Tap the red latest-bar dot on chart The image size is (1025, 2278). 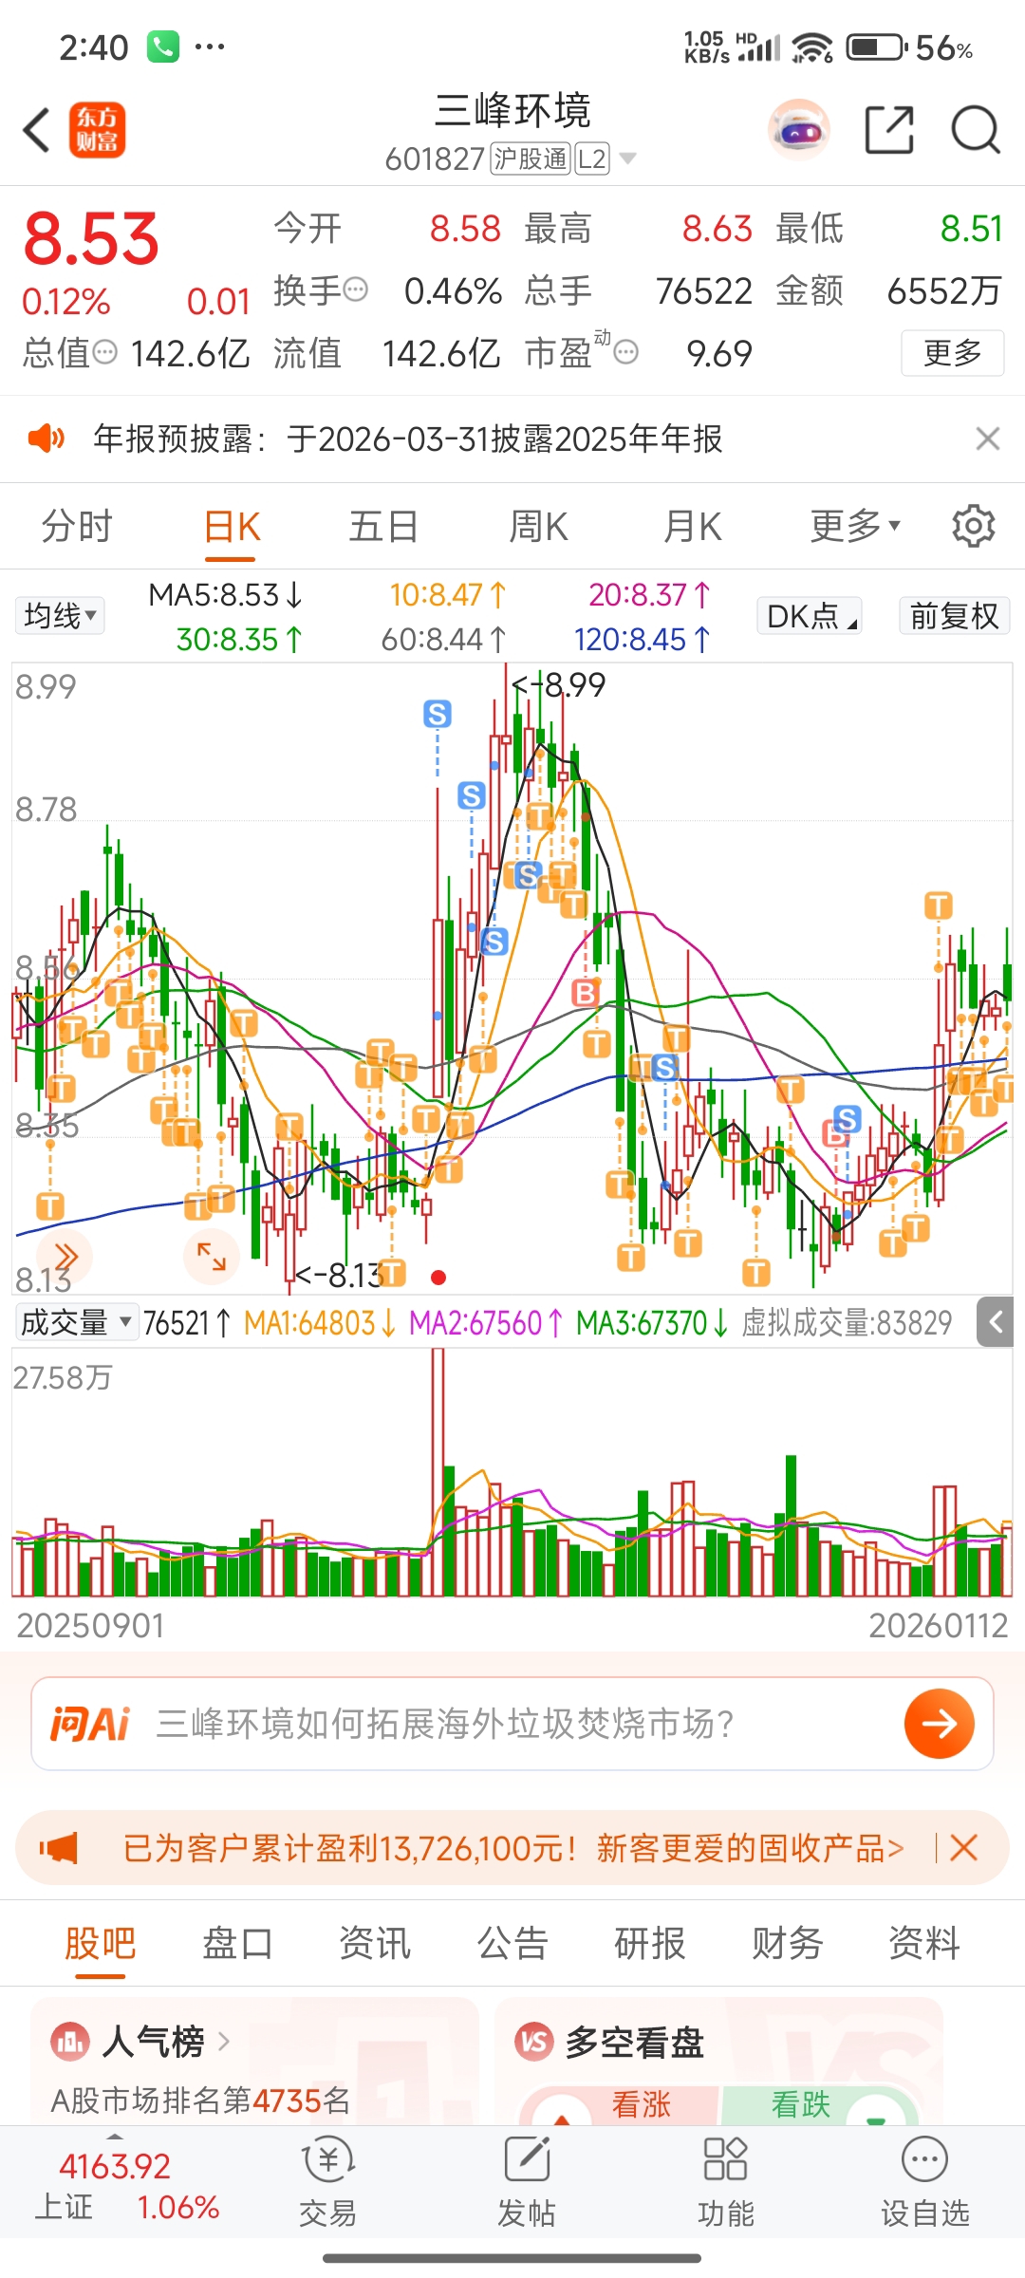[438, 1278]
